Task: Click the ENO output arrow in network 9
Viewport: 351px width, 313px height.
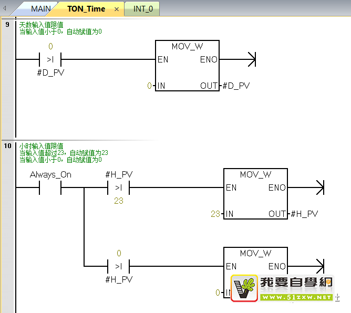Action: click(250, 60)
